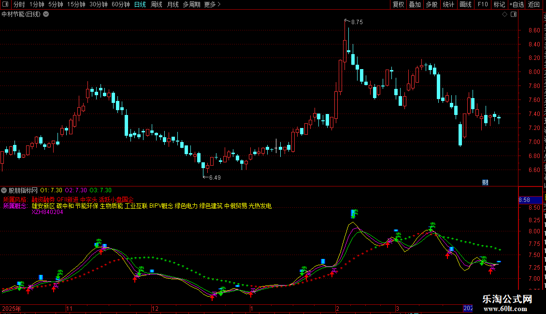
Task: Click the BIPV概念 concept tag
Action: [161, 206]
